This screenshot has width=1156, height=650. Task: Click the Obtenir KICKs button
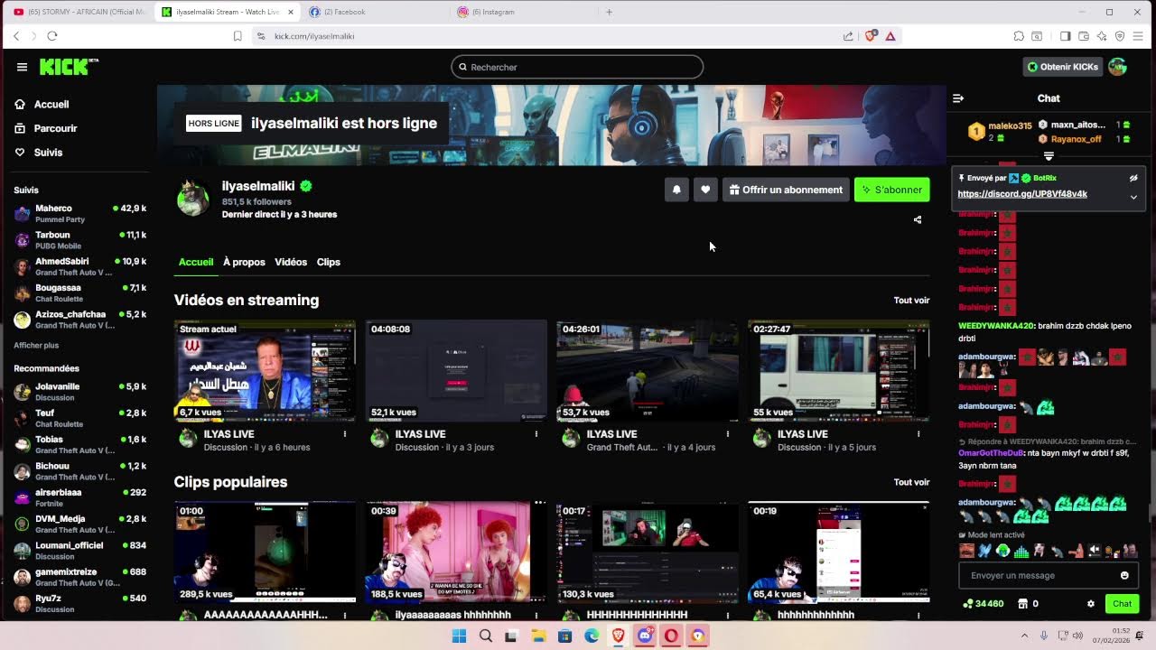(1062, 67)
